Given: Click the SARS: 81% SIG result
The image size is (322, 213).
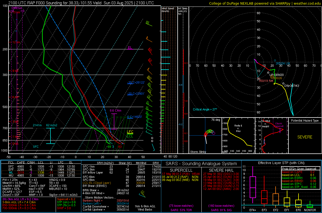Looking at the screenshot, I should [221, 210].
